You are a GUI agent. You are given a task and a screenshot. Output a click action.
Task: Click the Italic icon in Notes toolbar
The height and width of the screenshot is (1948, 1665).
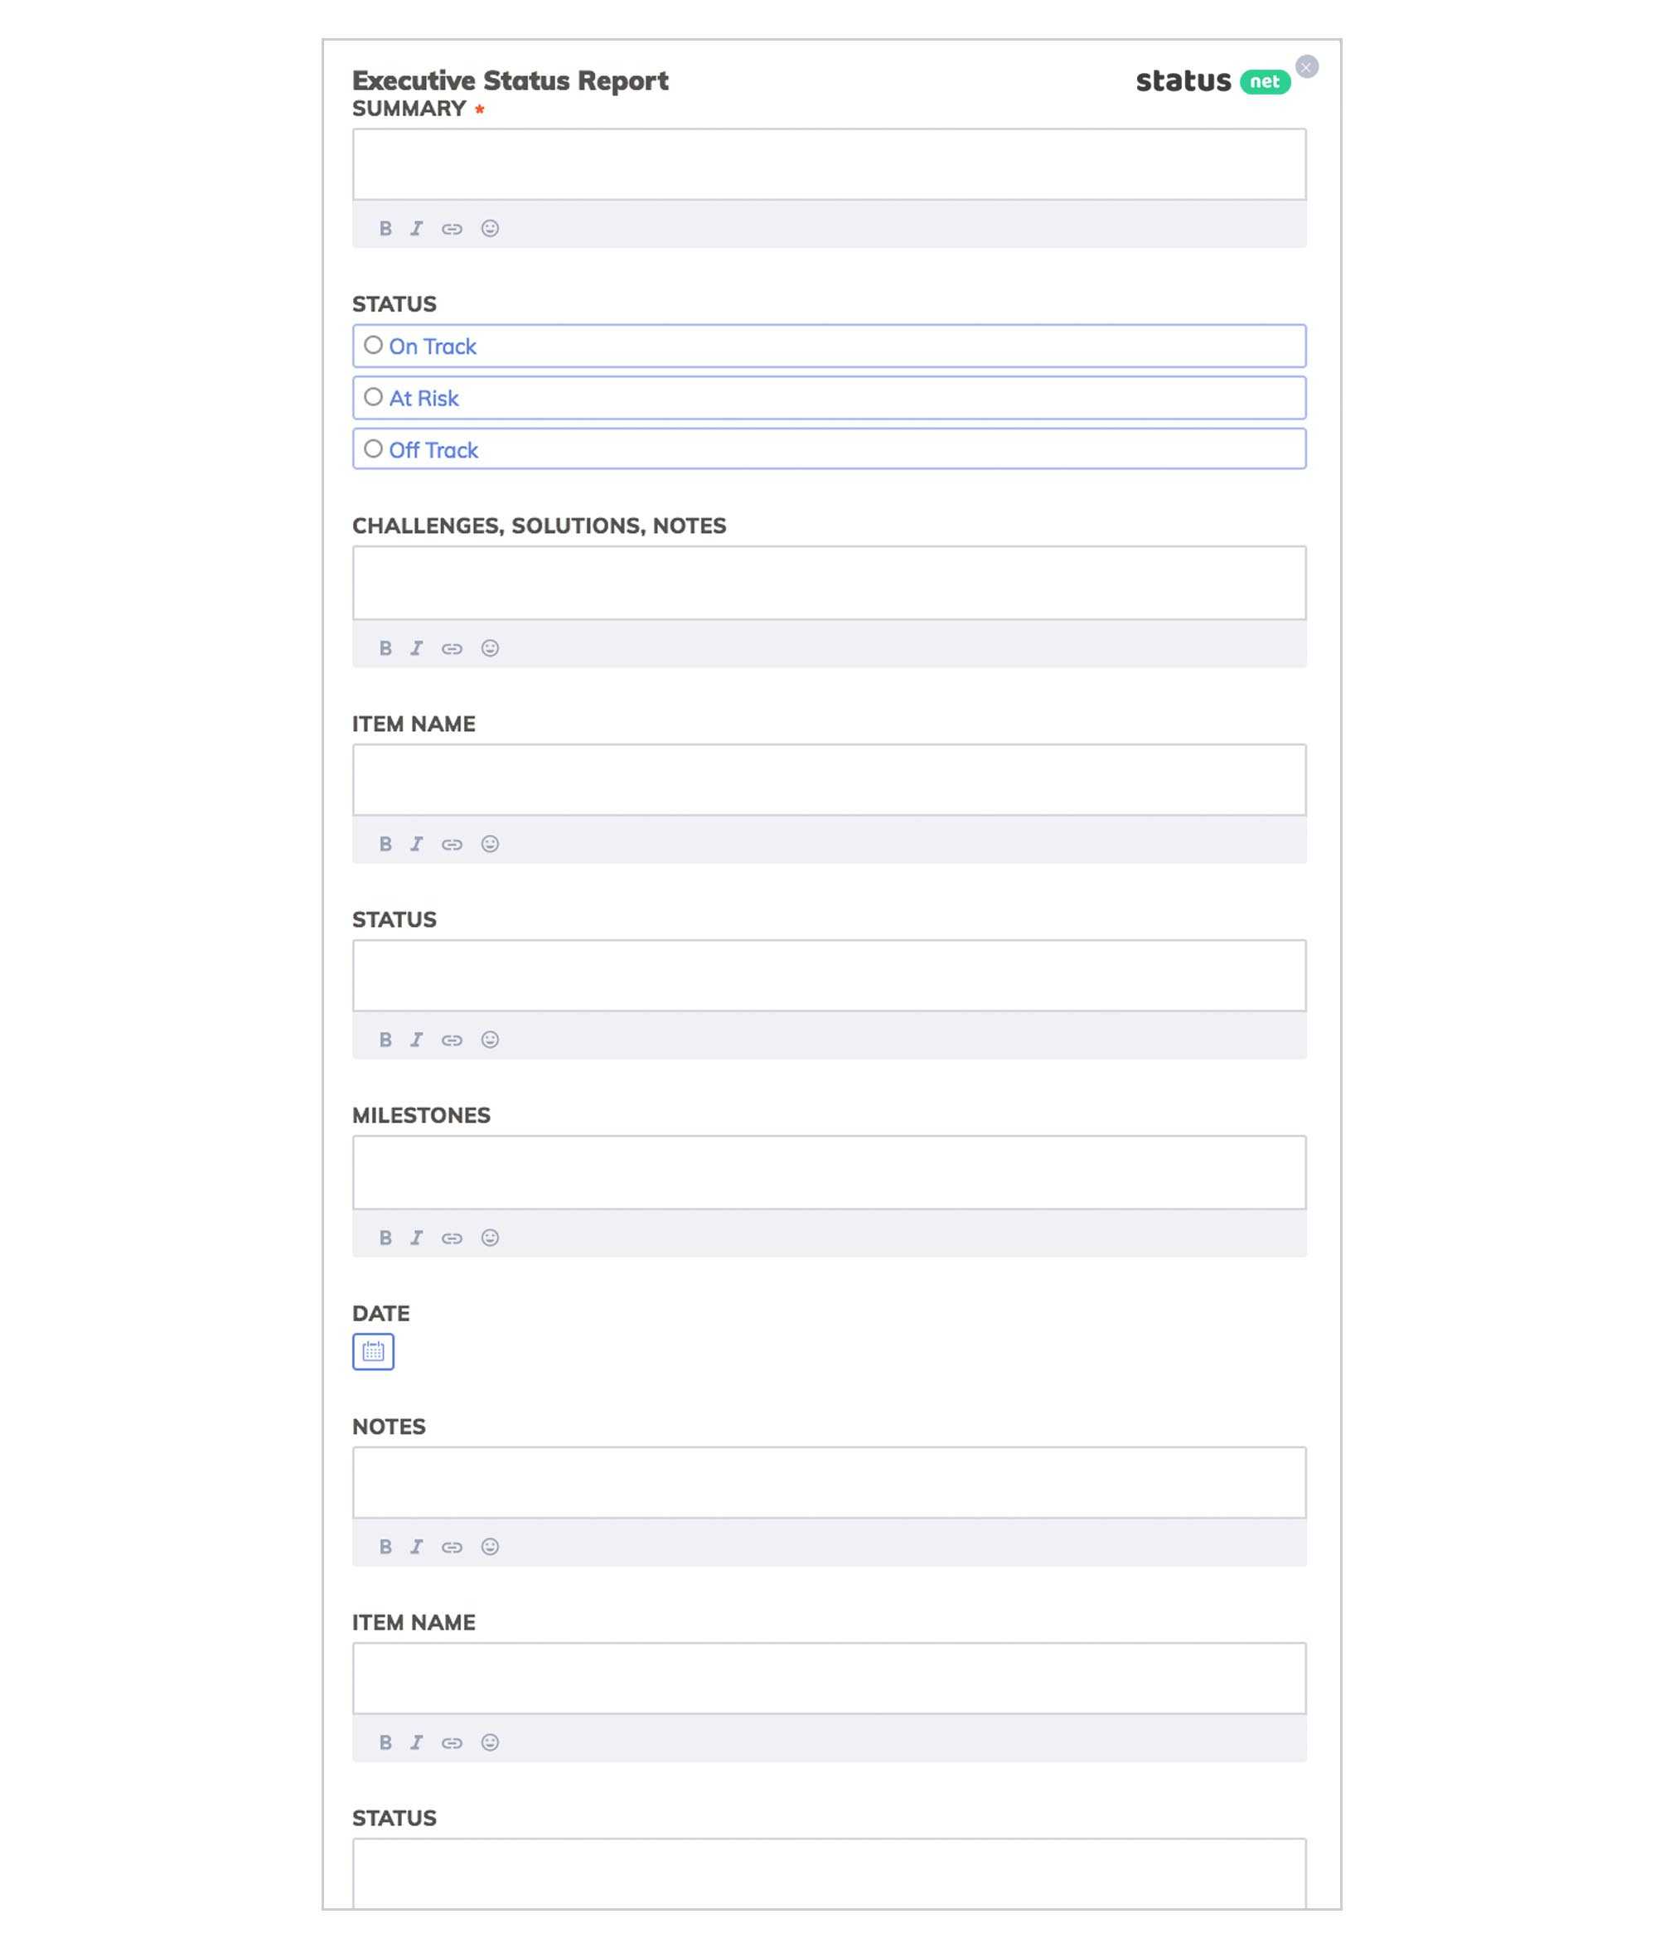coord(416,1547)
